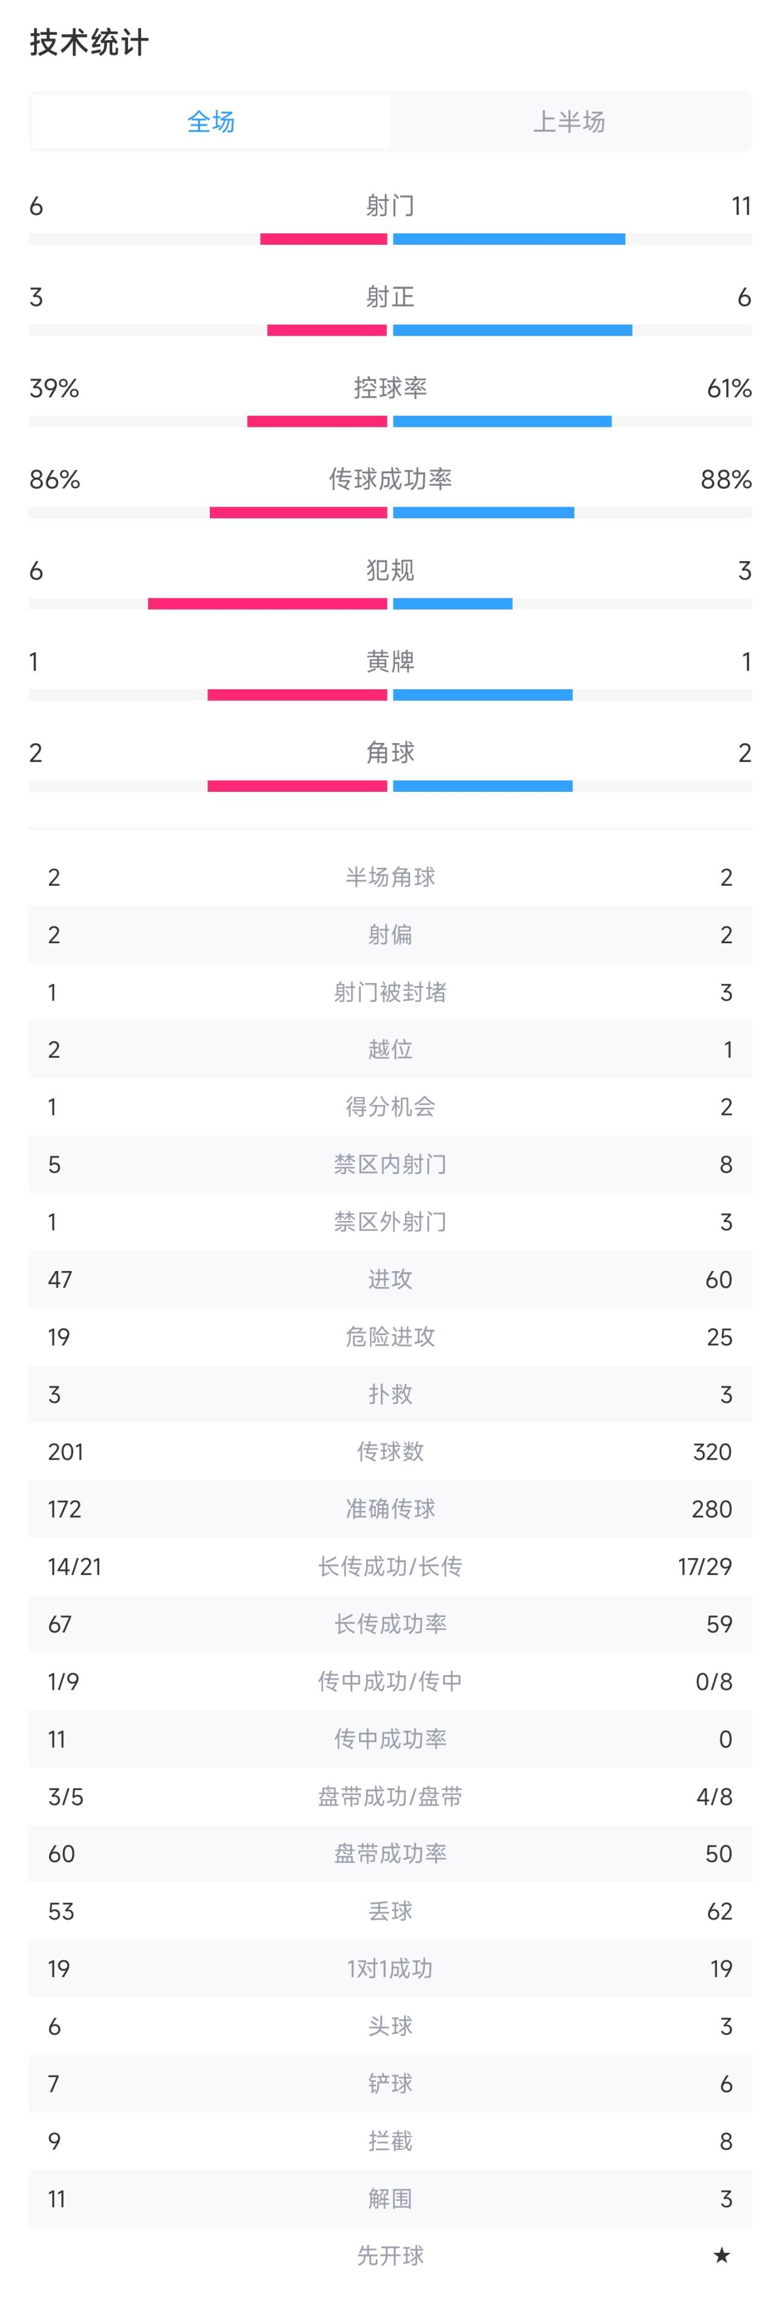Click the 先开球 star icon
The width and height of the screenshot is (781, 2312).
(x=721, y=2255)
